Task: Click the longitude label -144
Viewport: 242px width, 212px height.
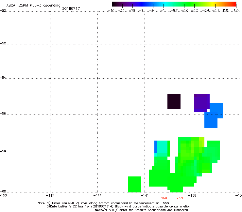Action: (x=97, y=195)
